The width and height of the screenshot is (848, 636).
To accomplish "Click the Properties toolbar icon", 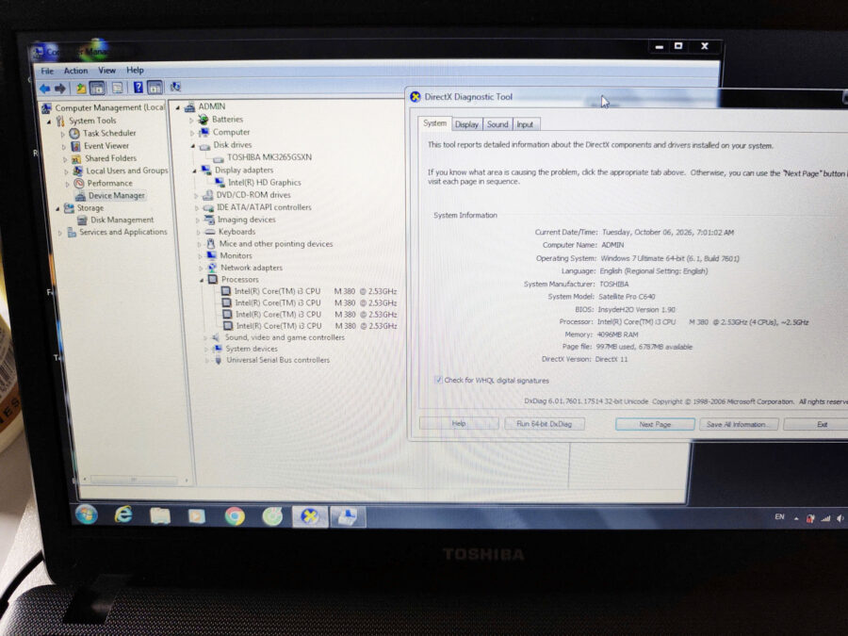I will pos(117,88).
